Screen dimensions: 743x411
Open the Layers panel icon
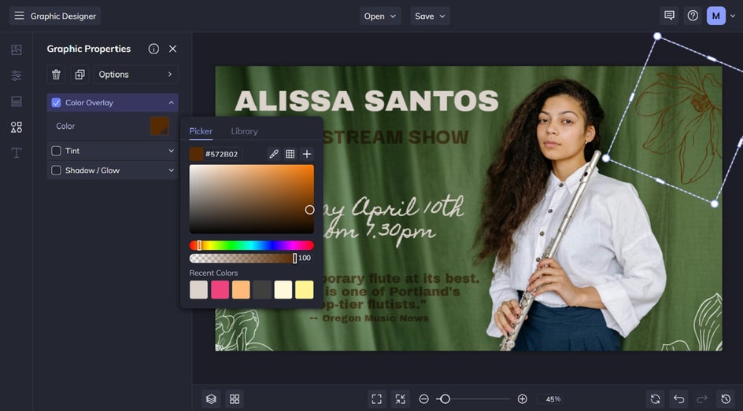pos(211,399)
